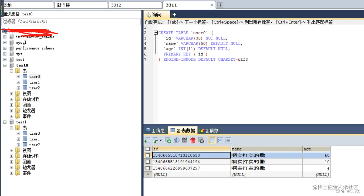Image resolution: width=364 pixels, height=196 pixels.
Task: Click the table icon of user2 under test1
Action: 25,145
